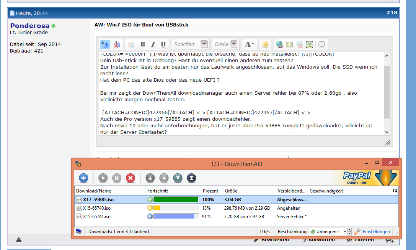Click blue paused icon of X15-65741.iso

(150, 217)
